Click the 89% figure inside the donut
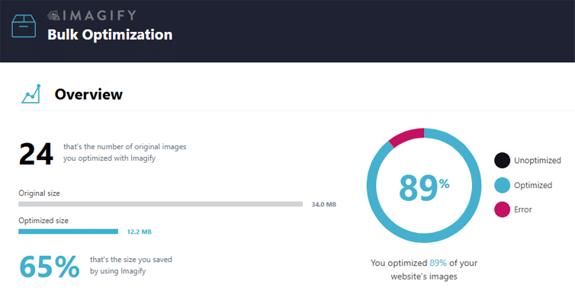The width and height of the screenshot is (575, 300). [424, 187]
